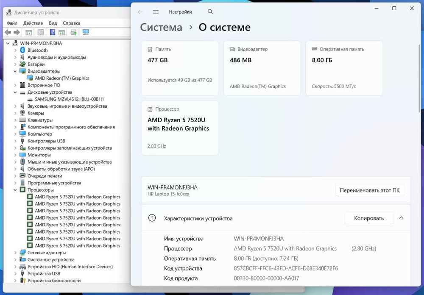Click the Properties toolbar icon in Device Manager
This screenshot has height=295, width=424.
pos(41,33)
